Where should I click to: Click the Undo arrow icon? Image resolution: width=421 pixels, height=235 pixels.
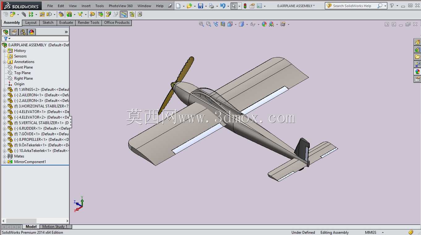click(223, 6)
